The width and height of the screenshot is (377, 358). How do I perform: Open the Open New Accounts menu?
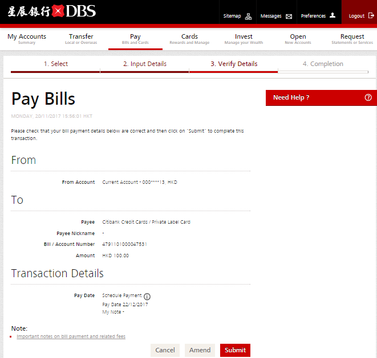pyautogui.click(x=298, y=39)
